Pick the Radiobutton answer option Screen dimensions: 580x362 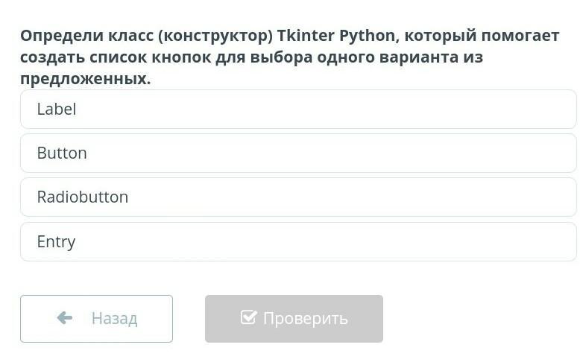tap(298, 197)
